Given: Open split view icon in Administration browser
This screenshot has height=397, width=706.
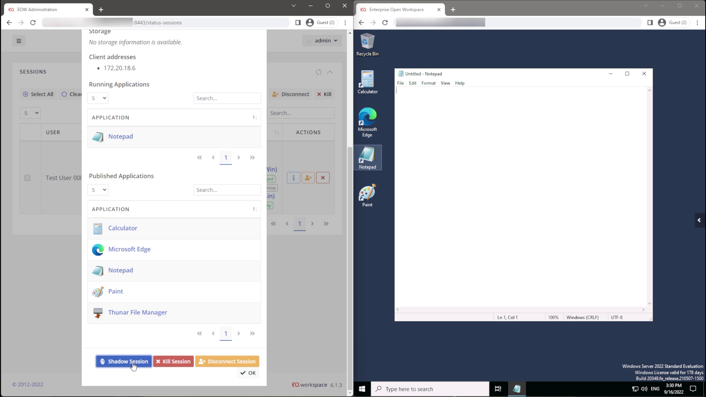Looking at the screenshot, I should pos(298,22).
